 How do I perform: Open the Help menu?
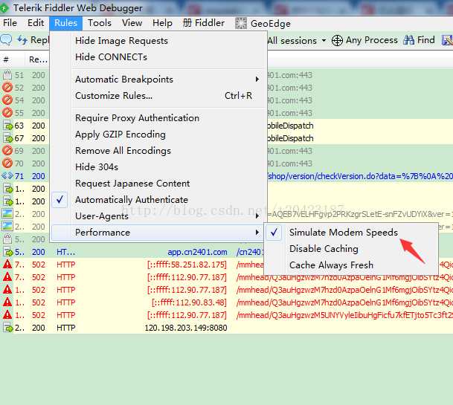(x=162, y=23)
